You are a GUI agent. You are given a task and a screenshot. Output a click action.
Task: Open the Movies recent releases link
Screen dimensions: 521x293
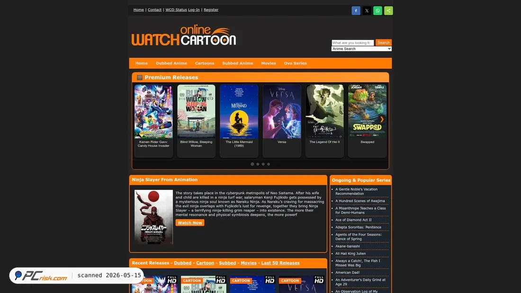click(x=249, y=263)
